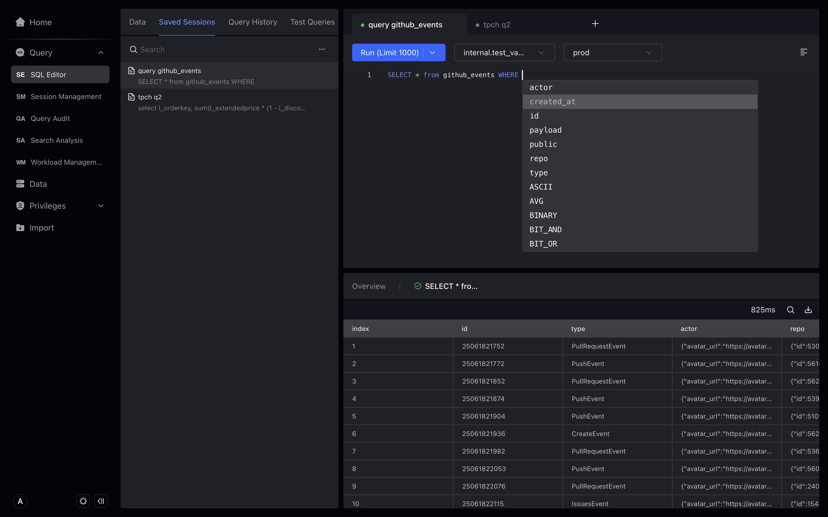The image size is (828, 517).
Task: Choose repo autocomplete suggestion
Action: coord(640,159)
